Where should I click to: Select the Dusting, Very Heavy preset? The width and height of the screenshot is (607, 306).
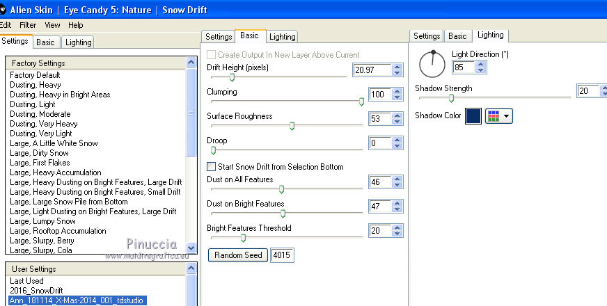coord(44,124)
